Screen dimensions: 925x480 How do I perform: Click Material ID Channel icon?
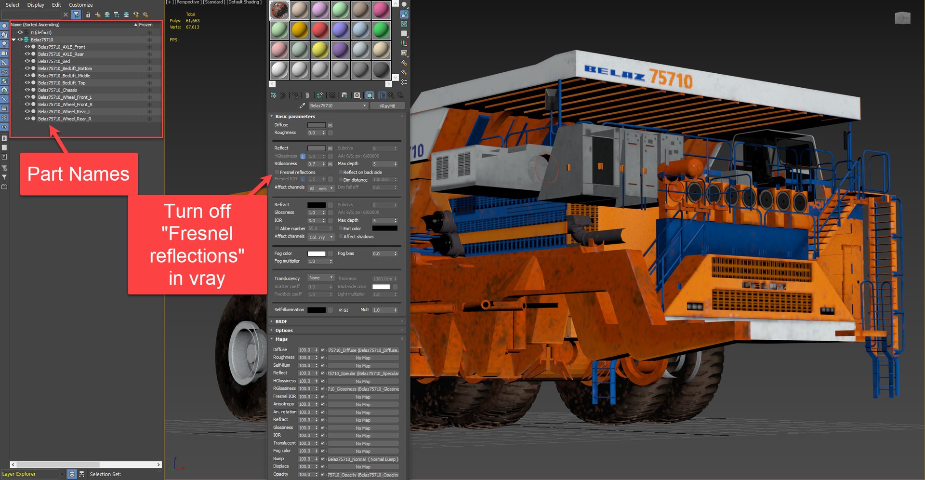pos(357,95)
